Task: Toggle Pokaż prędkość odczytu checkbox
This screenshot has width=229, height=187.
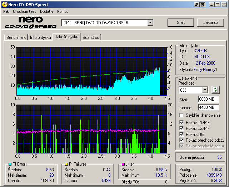Action: (181, 140)
